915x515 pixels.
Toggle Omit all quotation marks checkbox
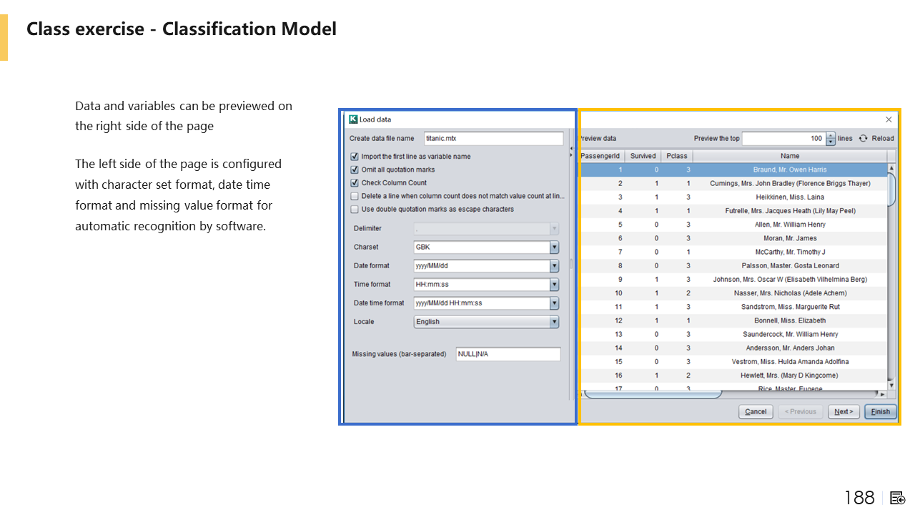tap(355, 170)
